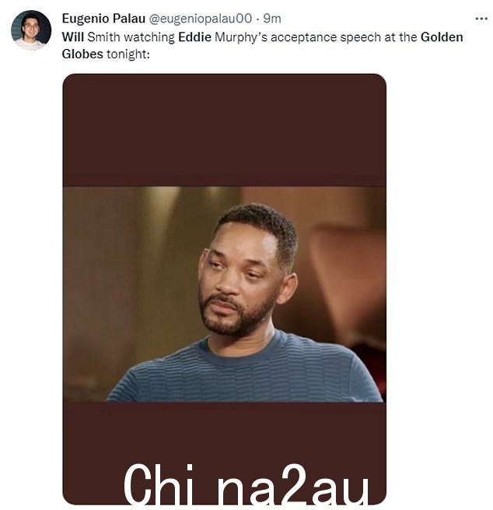
Task: Click the bold word Golden in tweet
Action: (x=442, y=37)
